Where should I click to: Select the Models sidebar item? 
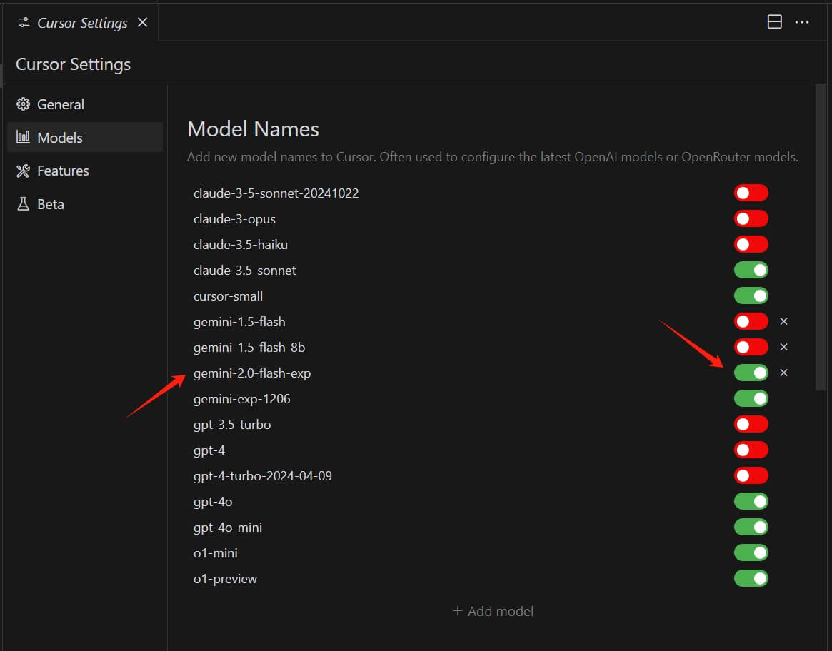pyautogui.click(x=60, y=138)
